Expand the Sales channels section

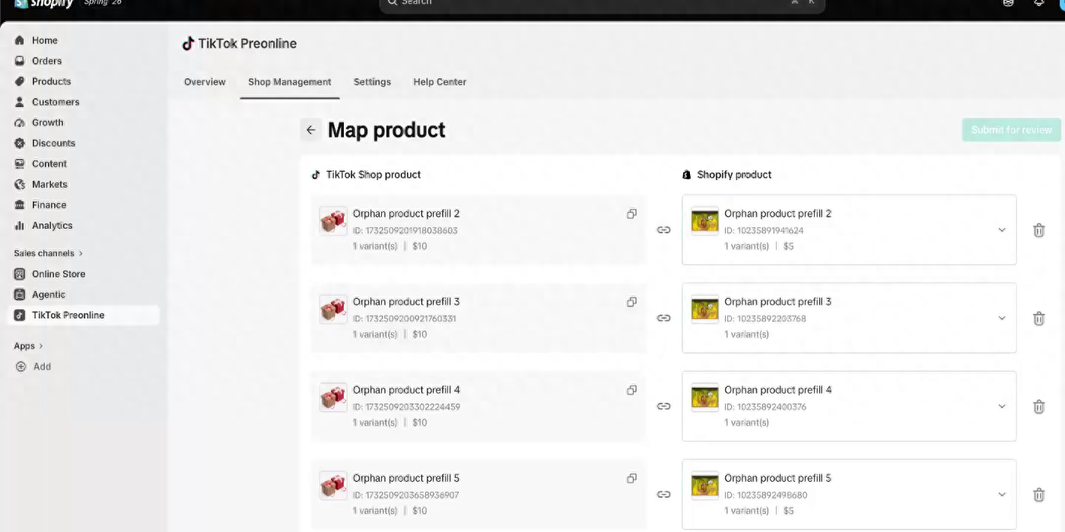(x=49, y=253)
